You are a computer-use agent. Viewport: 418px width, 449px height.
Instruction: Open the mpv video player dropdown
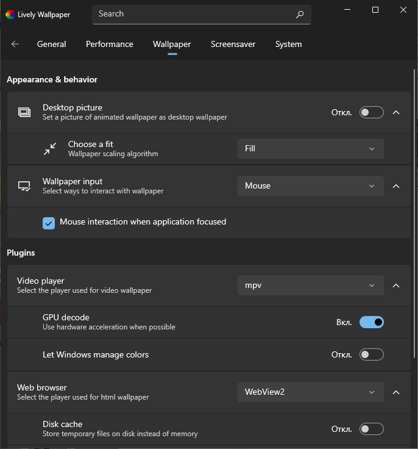coord(310,286)
